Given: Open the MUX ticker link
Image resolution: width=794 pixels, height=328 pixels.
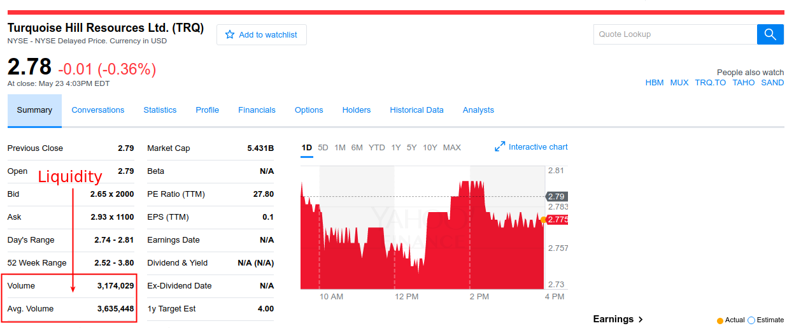Looking at the screenshot, I should [679, 83].
